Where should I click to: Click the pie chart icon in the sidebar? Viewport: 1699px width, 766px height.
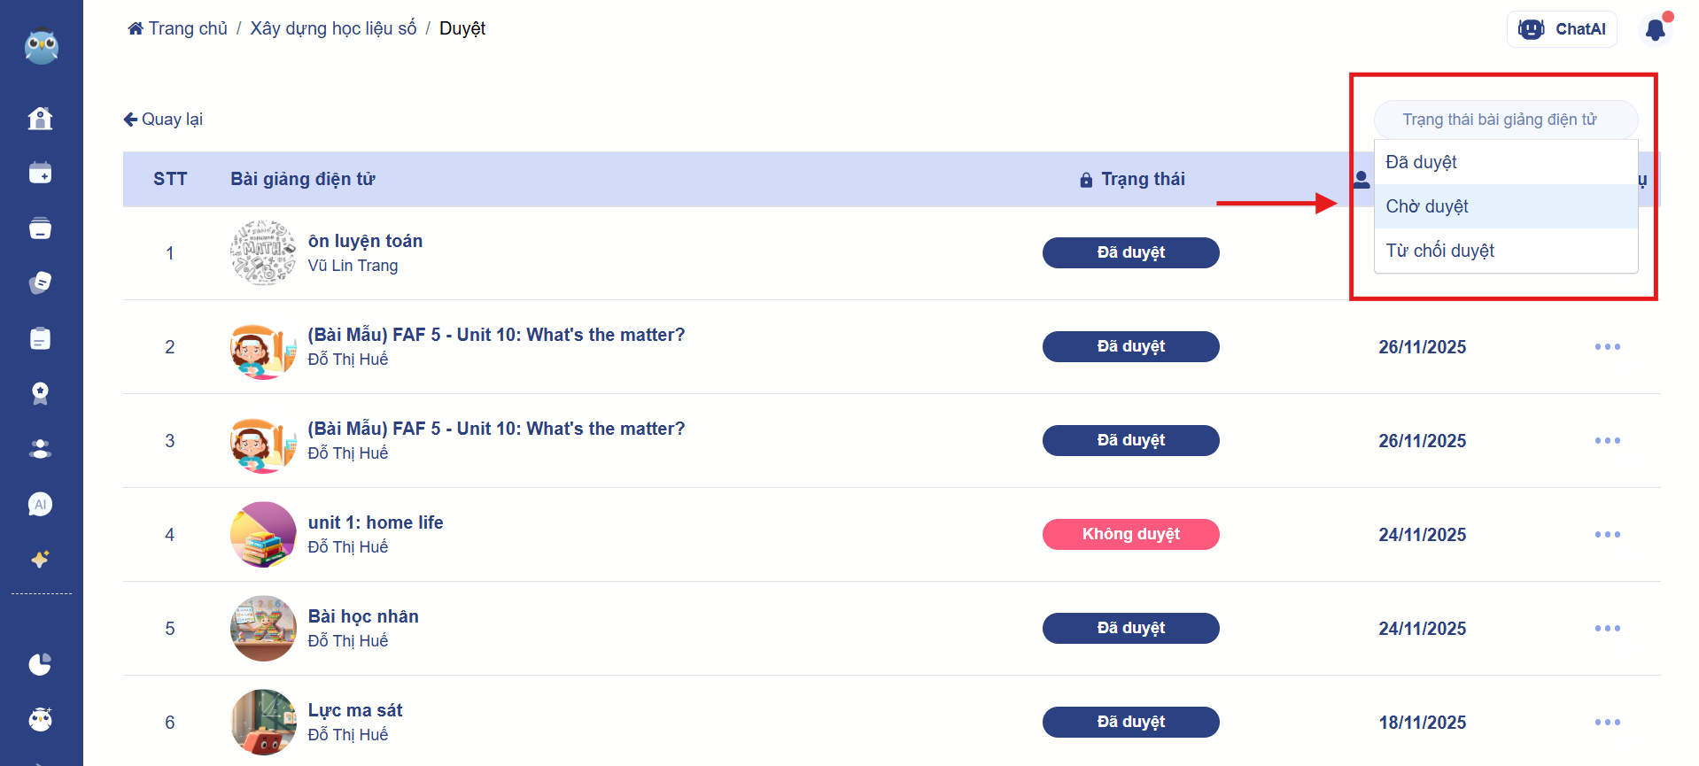tap(40, 664)
